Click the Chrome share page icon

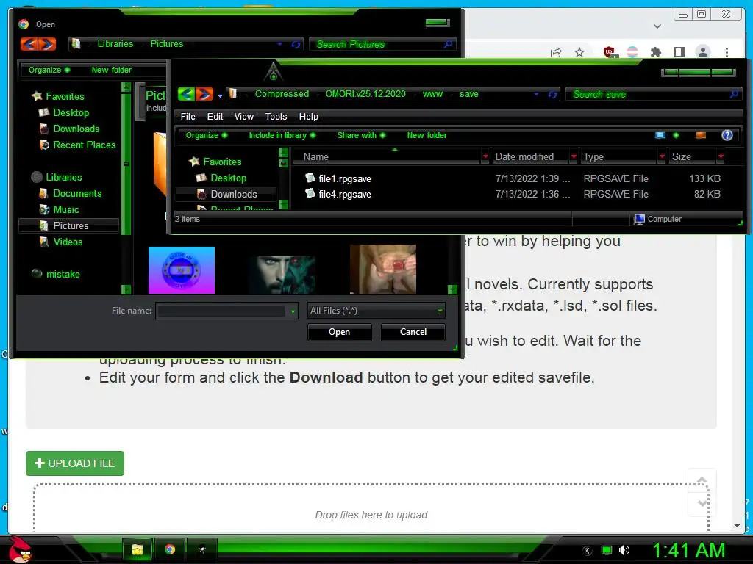tap(556, 52)
